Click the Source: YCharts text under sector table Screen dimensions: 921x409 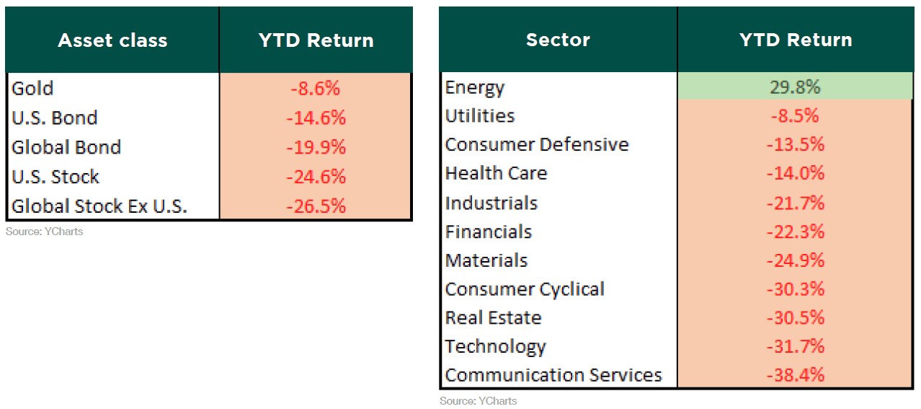tap(478, 400)
